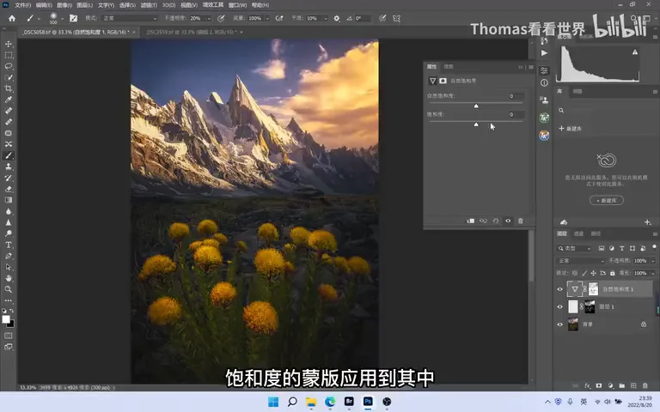This screenshot has height=412, width=660.
Task: Open the brush settings panel icon
Action: tap(73, 19)
